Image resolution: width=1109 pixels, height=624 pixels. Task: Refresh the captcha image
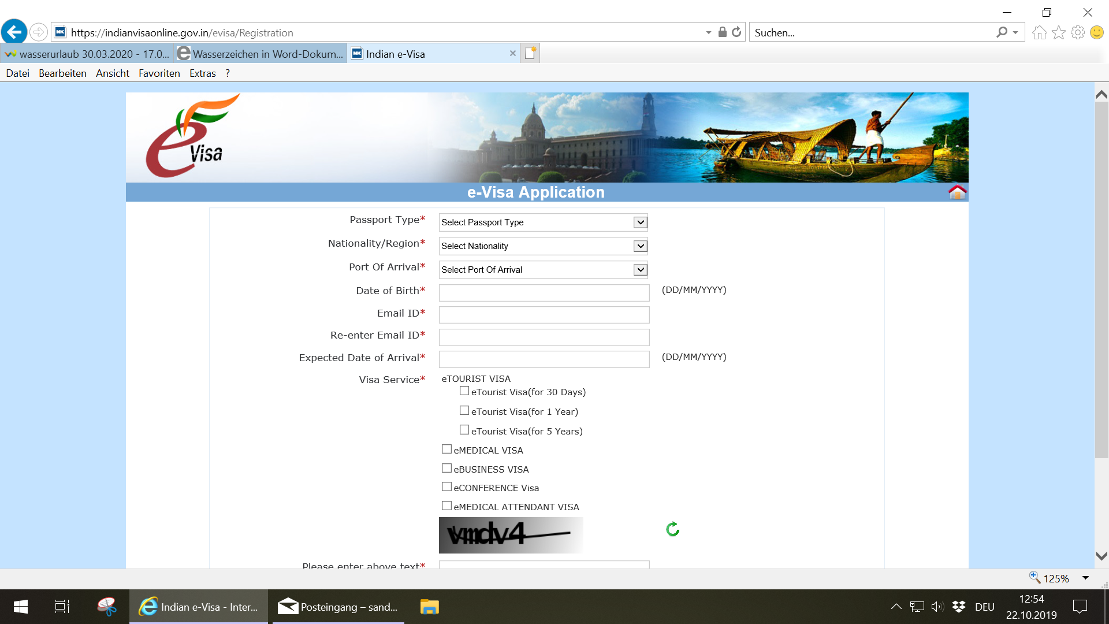pos(672,529)
